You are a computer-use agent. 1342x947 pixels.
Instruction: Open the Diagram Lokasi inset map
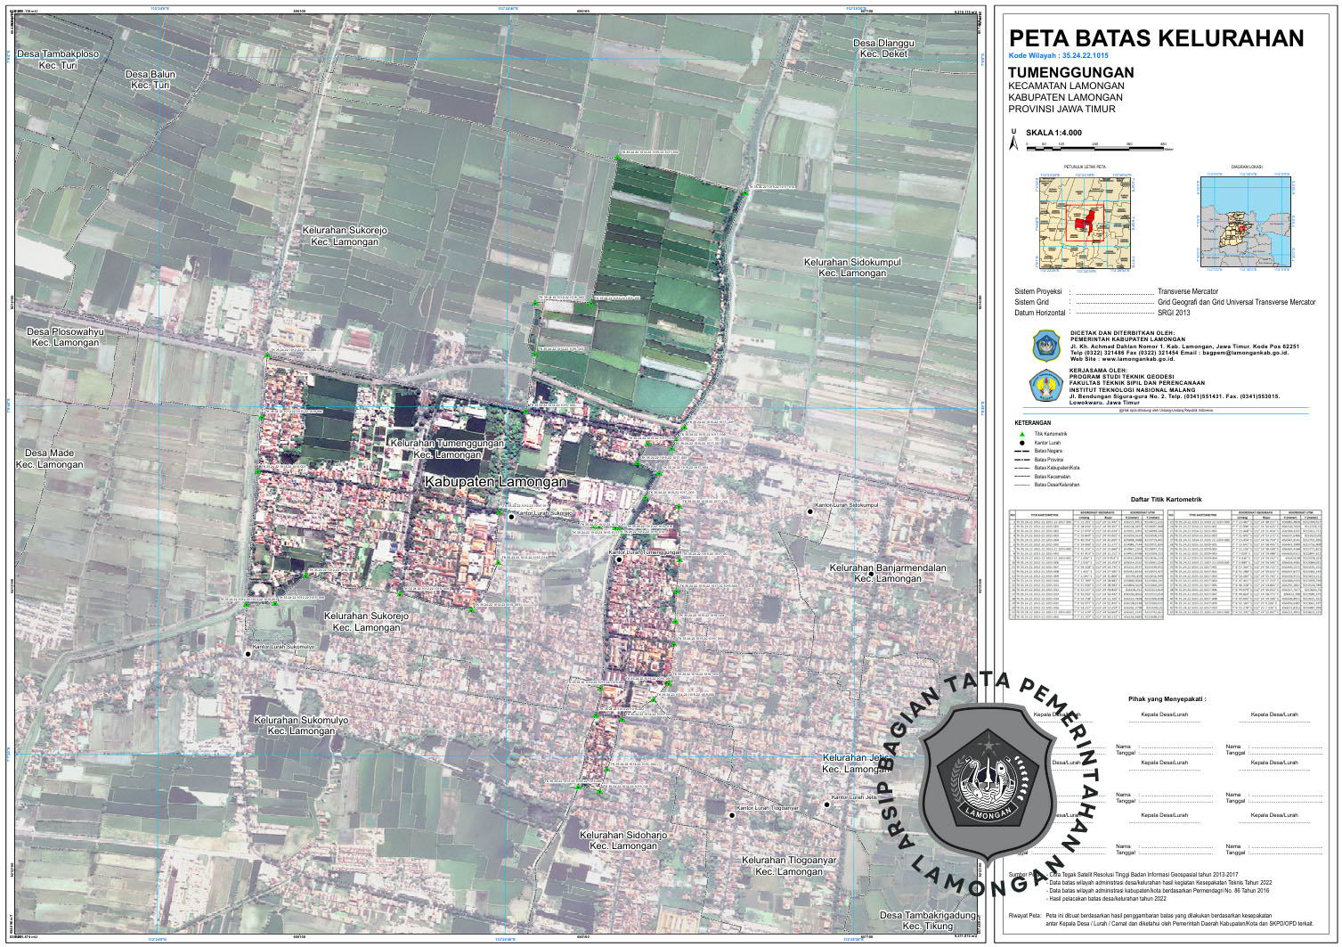(x=1246, y=221)
